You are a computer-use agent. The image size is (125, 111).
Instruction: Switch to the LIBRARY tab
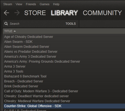64,13
